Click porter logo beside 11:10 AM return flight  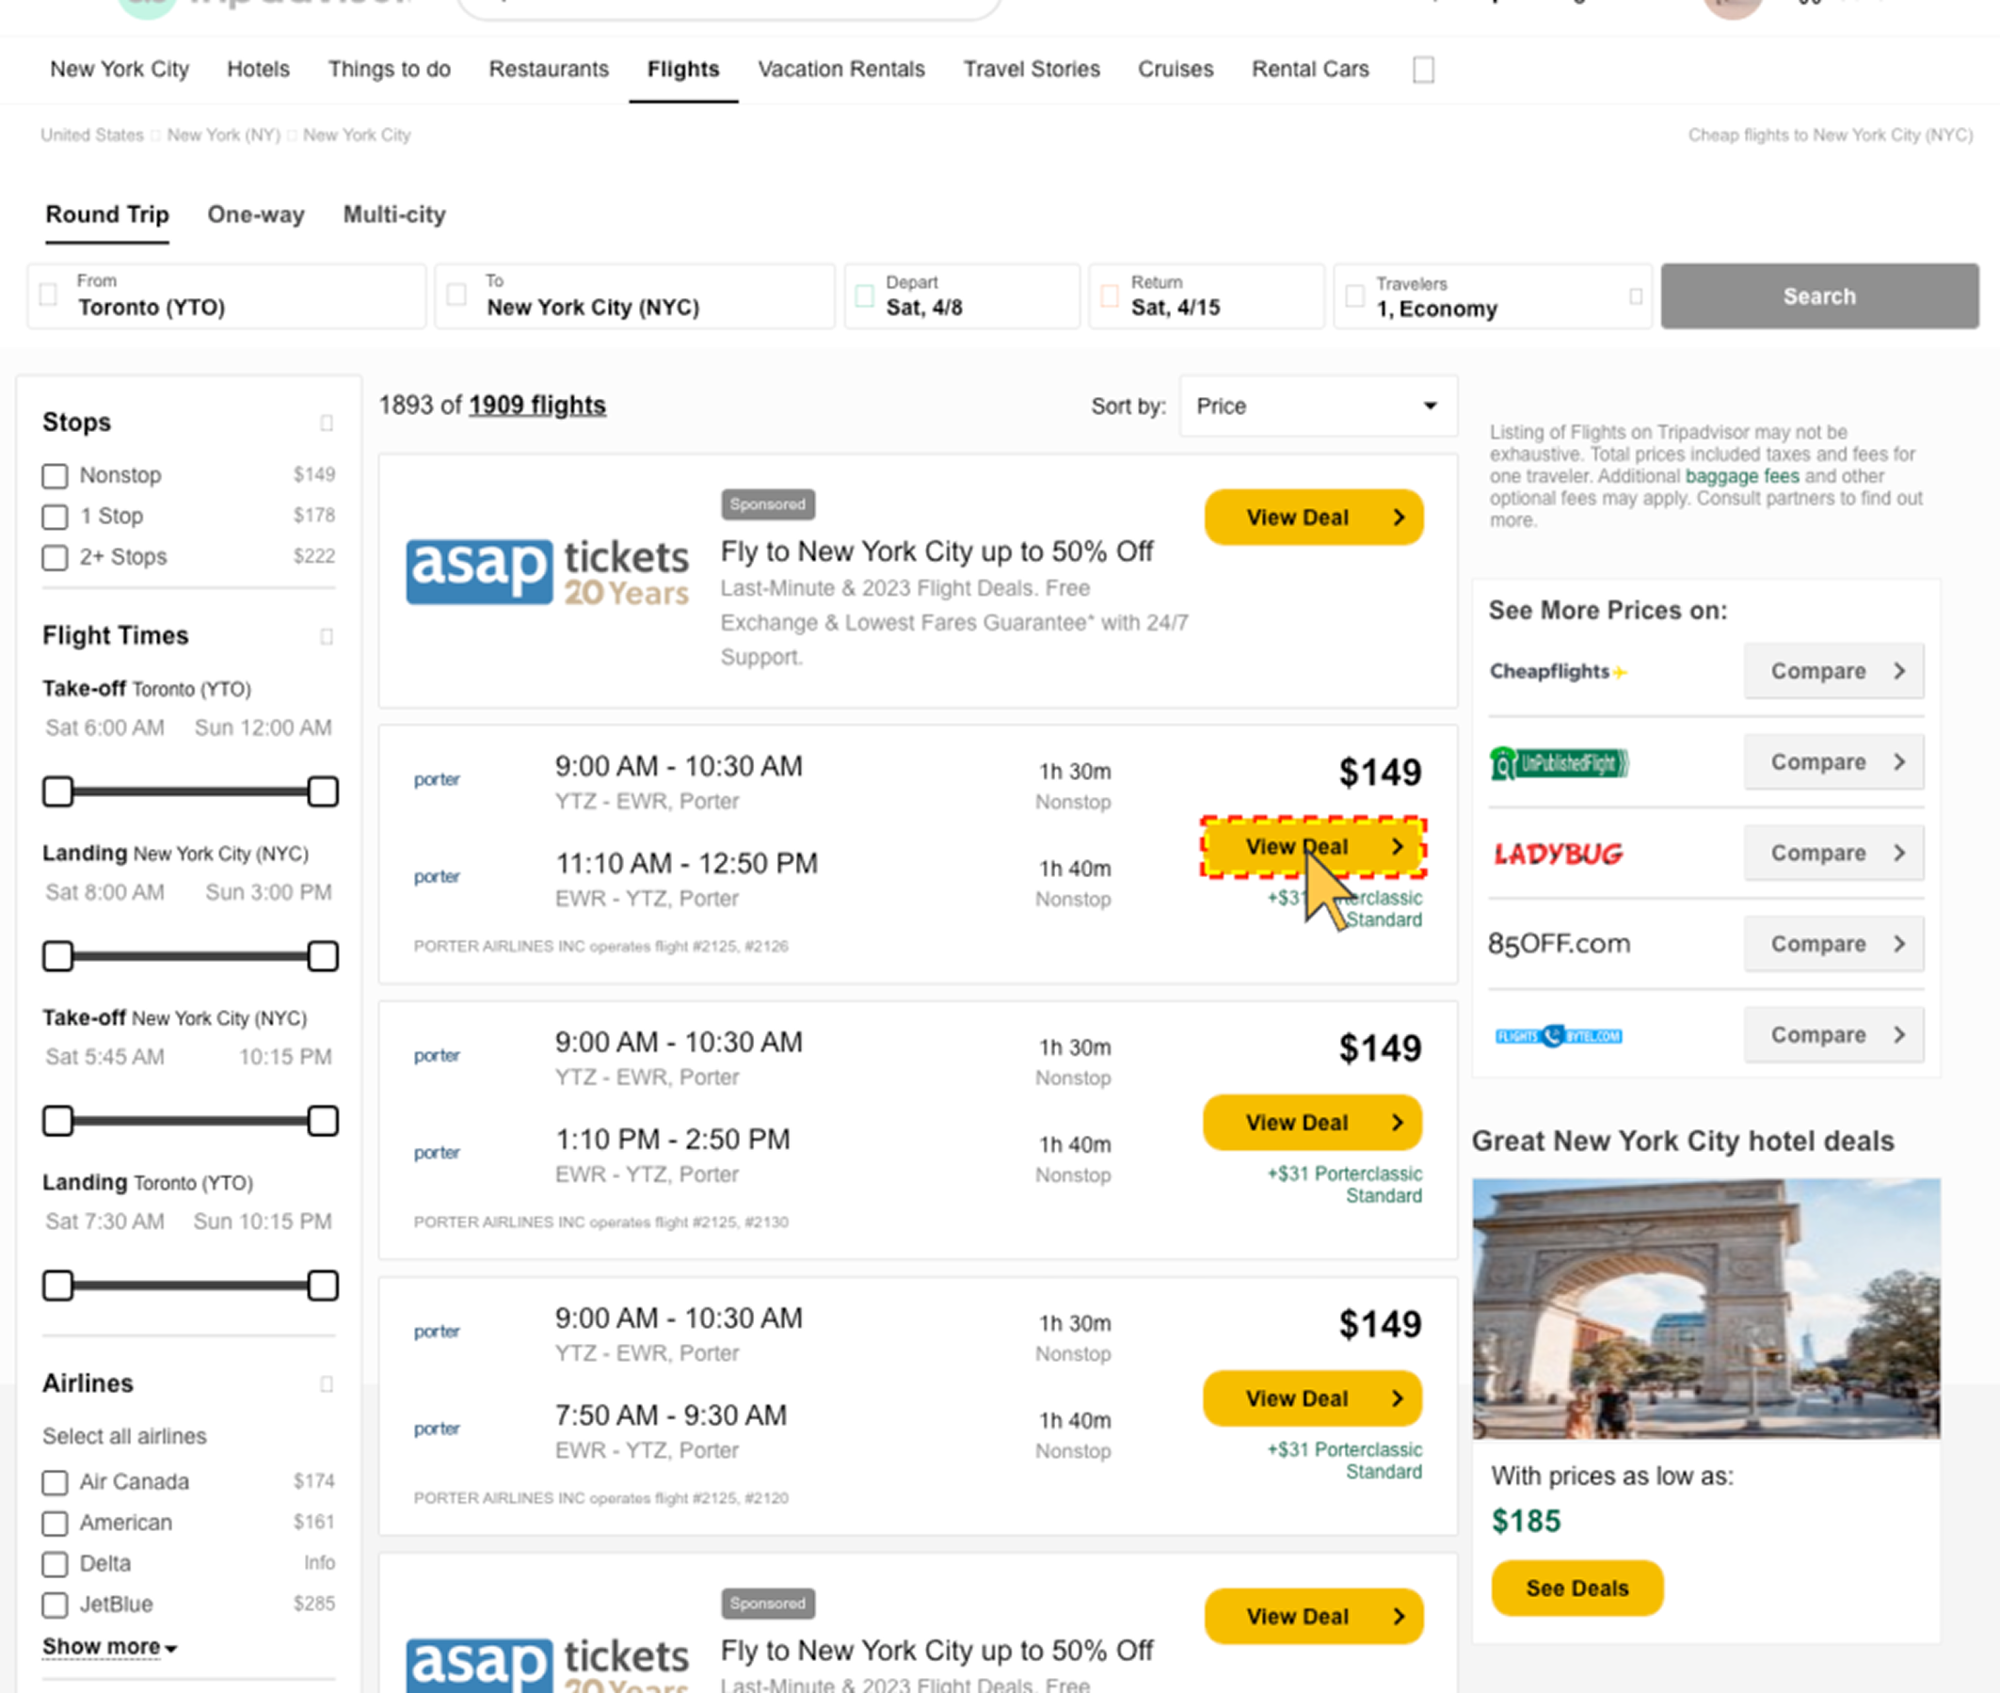pyautogui.click(x=437, y=876)
